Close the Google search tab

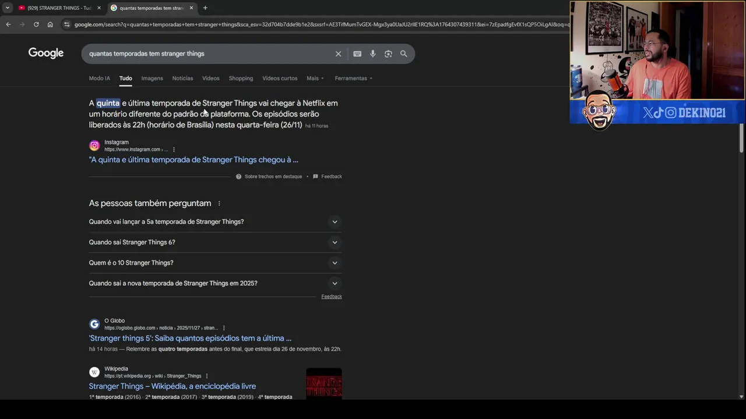(191, 8)
